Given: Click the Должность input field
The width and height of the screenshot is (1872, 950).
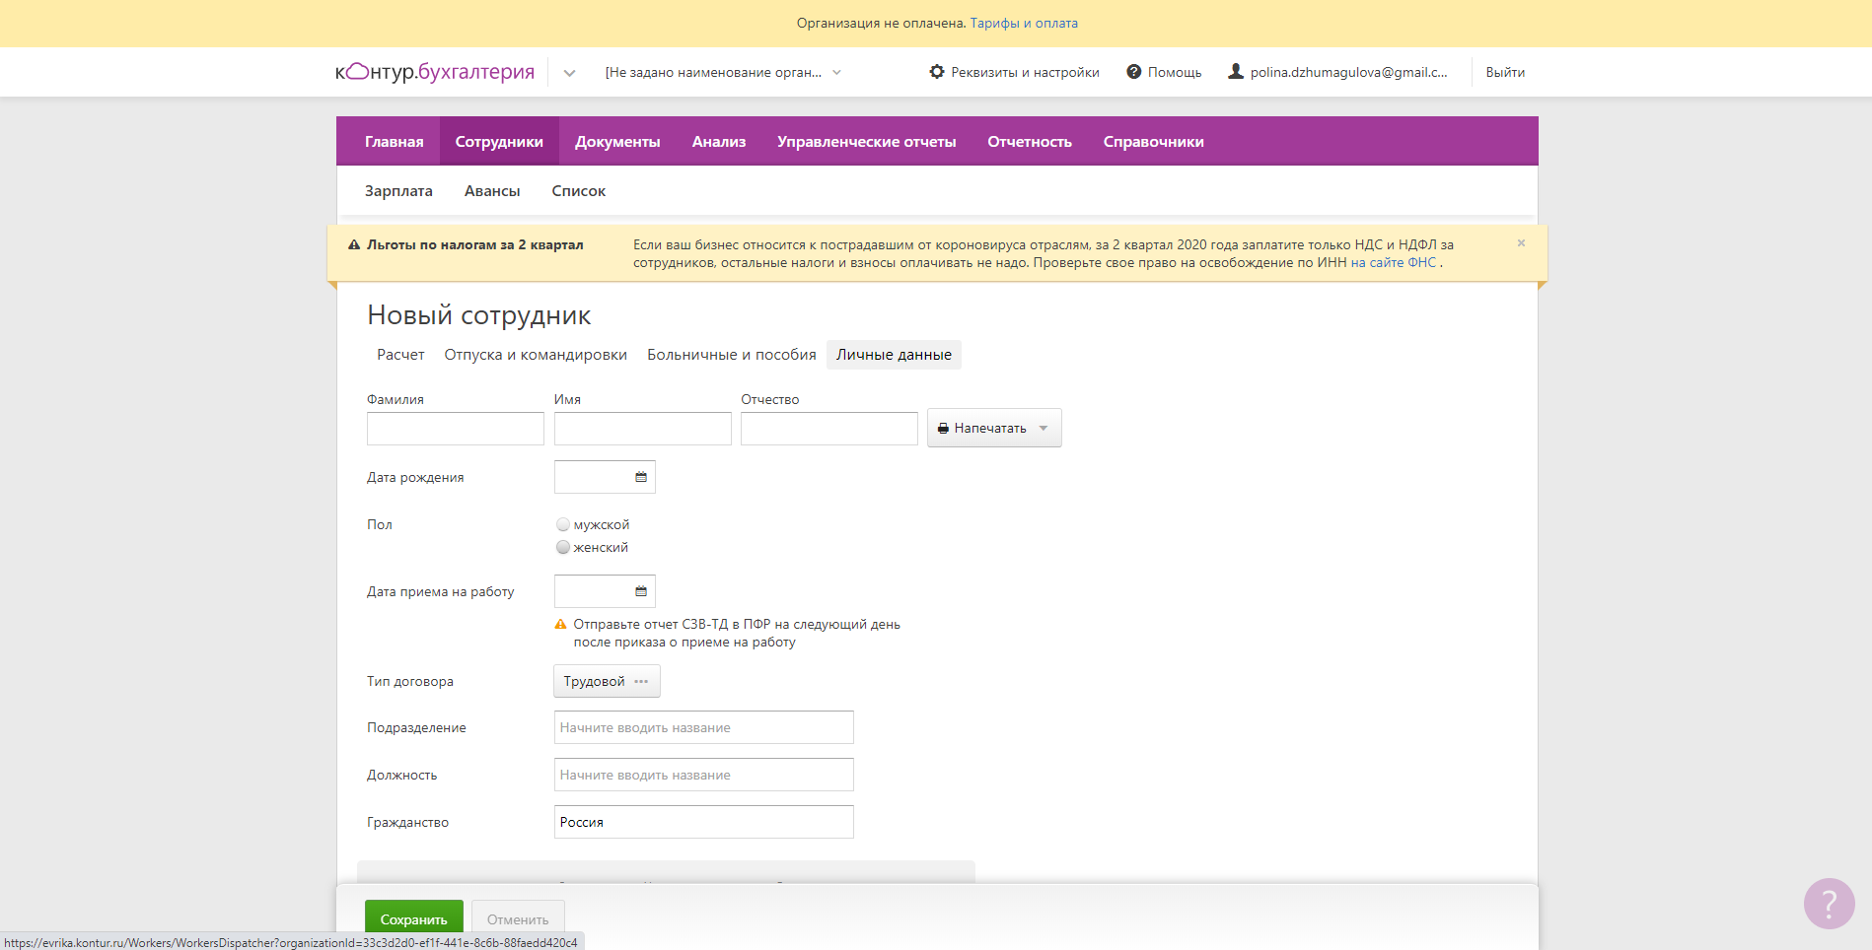Looking at the screenshot, I should (x=704, y=775).
